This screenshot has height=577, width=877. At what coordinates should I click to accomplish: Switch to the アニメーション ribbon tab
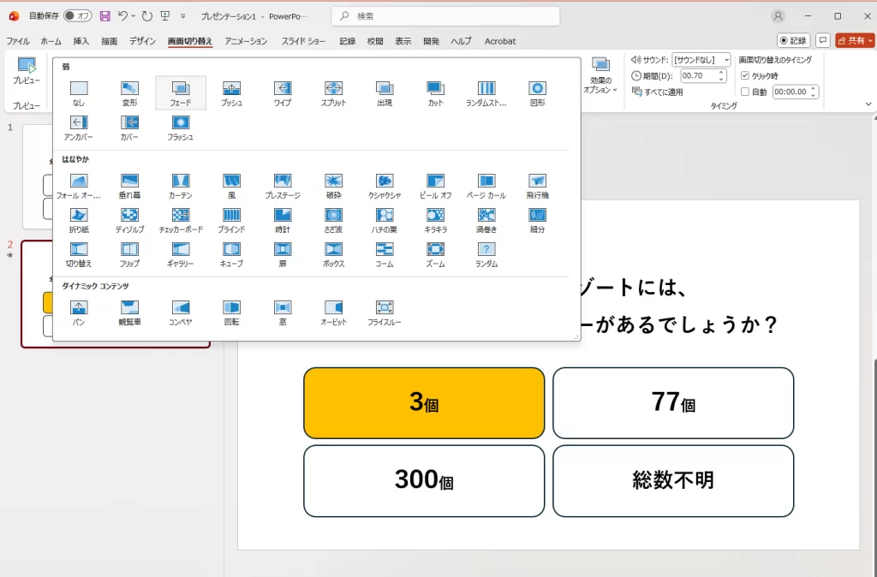[246, 40]
